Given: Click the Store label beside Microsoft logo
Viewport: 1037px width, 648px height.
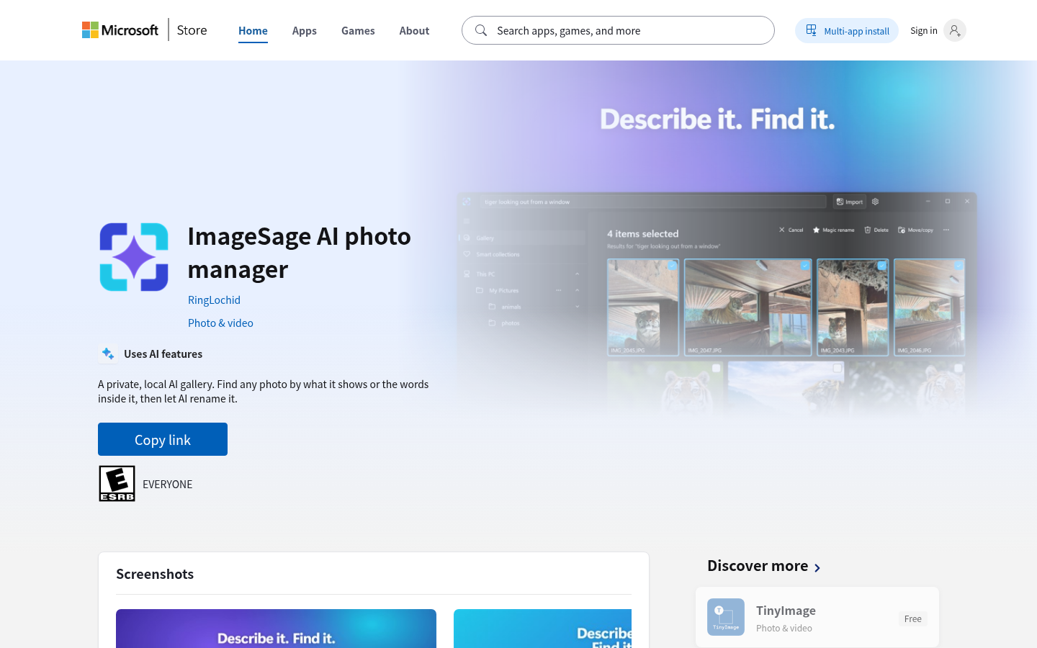Looking at the screenshot, I should pyautogui.click(x=192, y=30).
